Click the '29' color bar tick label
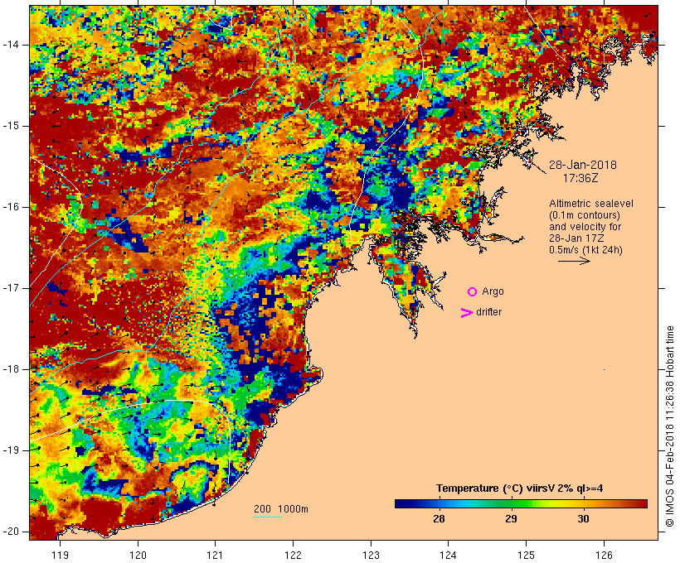Screen dimensions: 680x563 coord(512,518)
